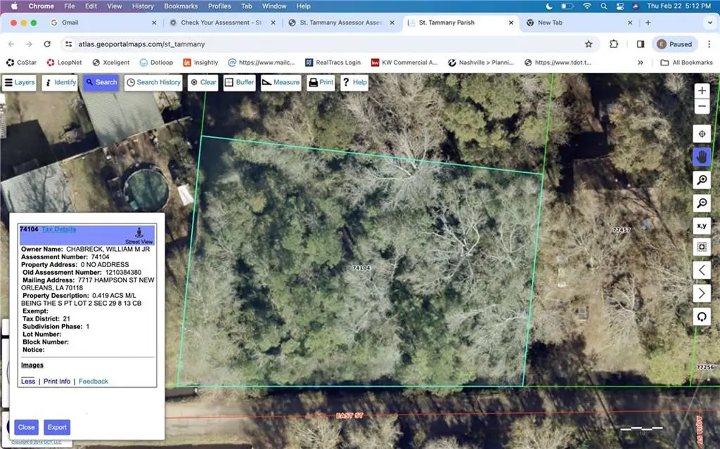
Task: Open the Feedback link
Action: pos(93,381)
